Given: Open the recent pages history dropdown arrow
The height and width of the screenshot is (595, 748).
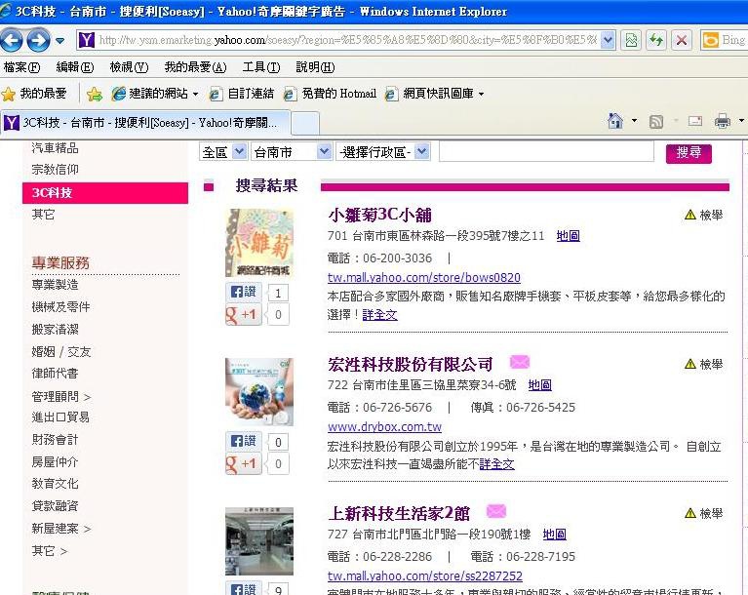Looking at the screenshot, I should pyautogui.click(x=60, y=41).
